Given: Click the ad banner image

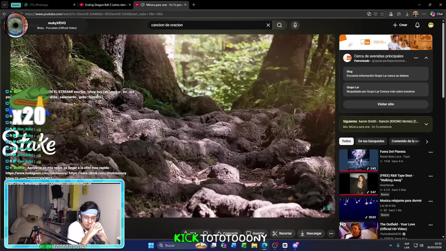Looking at the screenshot, I should click(386, 43).
